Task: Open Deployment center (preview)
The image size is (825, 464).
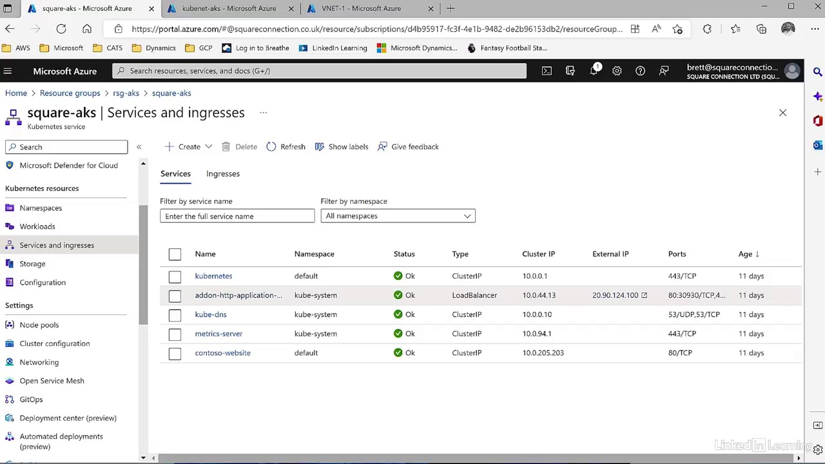Action: point(68,418)
